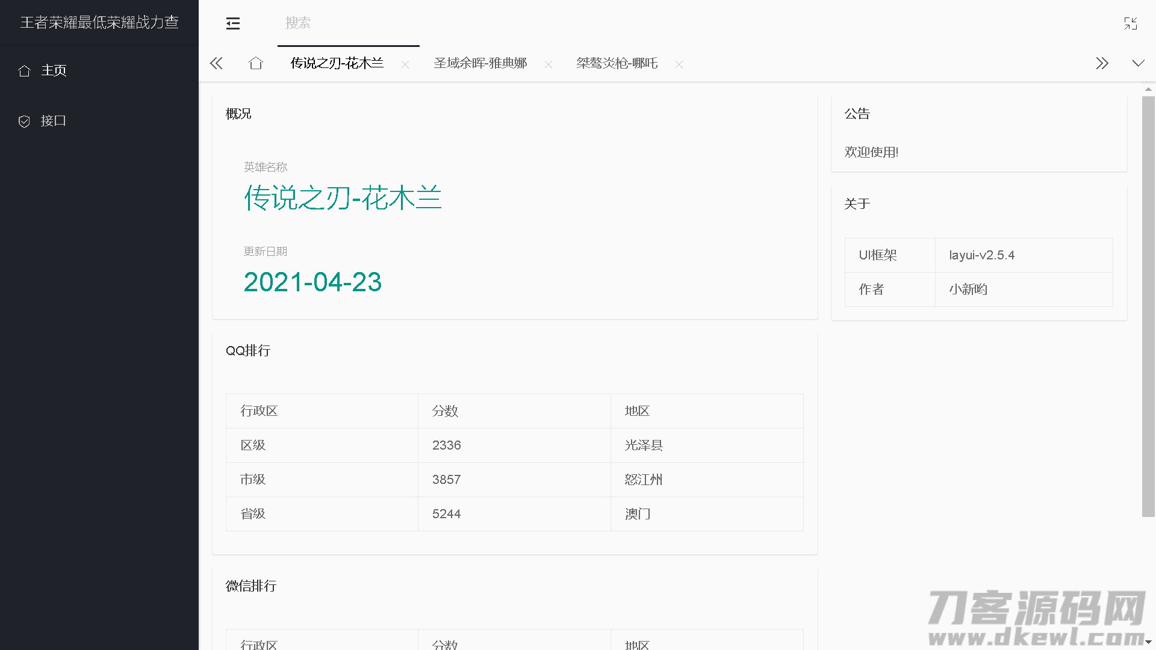The width and height of the screenshot is (1156, 650).
Task: Collapse the sidebar with the menu-fold icon
Action: click(x=232, y=23)
